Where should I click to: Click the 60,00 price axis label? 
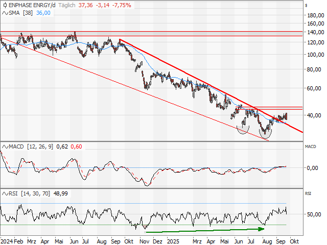coord(314,88)
